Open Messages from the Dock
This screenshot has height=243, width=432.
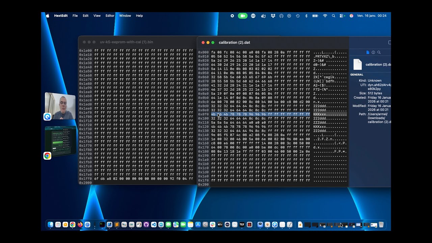[x=168, y=224]
